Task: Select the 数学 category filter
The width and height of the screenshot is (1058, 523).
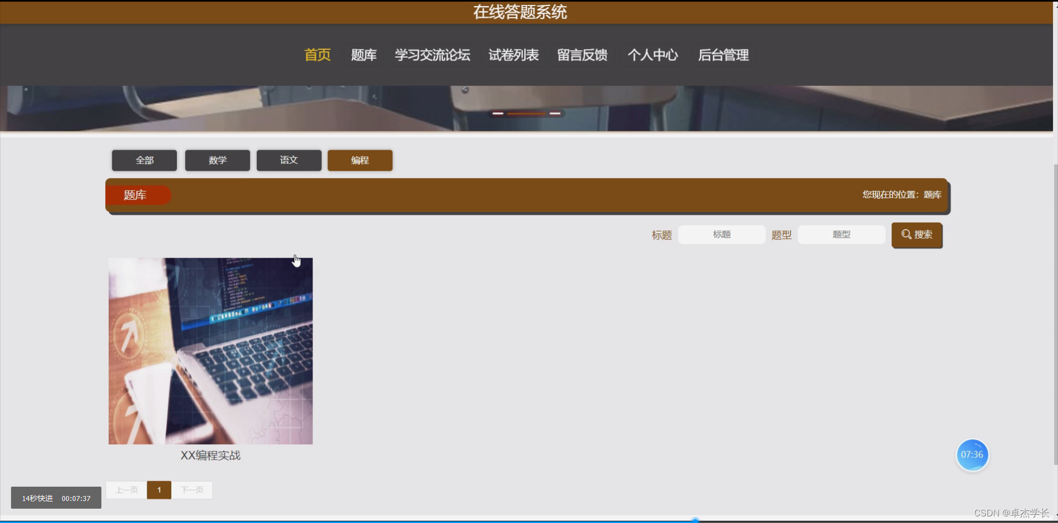Action: [x=217, y=160]
